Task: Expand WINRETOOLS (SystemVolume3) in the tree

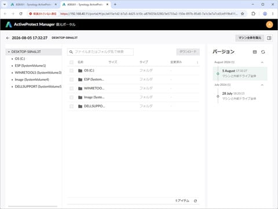Action: pos(12,73)
